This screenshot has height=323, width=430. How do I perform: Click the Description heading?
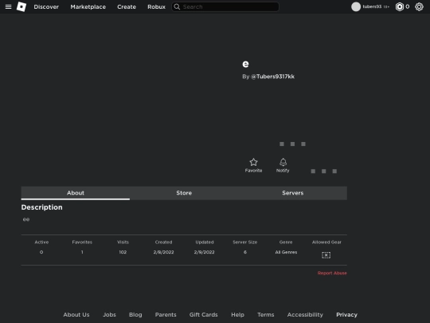coord(41,207)
